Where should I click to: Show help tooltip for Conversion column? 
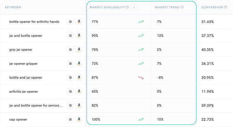pyautogui.click(x=225, y=7)
